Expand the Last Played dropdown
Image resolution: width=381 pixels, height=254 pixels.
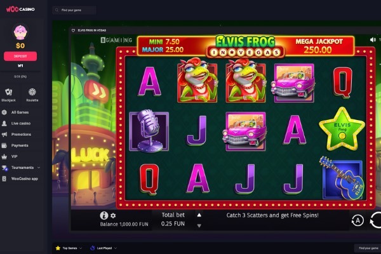[x=104, y=248]
